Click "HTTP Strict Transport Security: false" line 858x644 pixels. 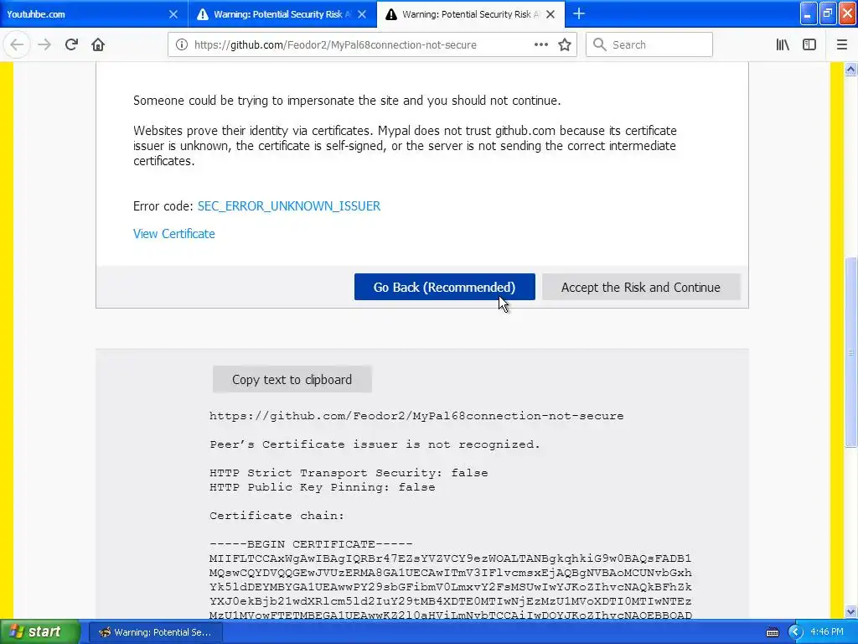pyautogui.click(x=349, y=473)
